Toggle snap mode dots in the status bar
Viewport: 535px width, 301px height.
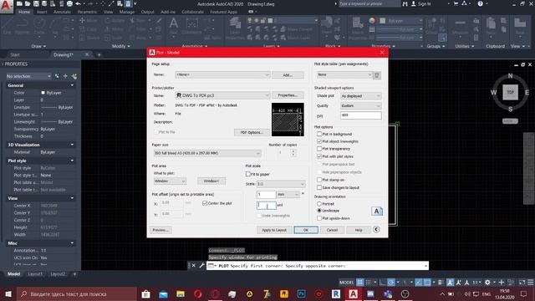(369, 283)
